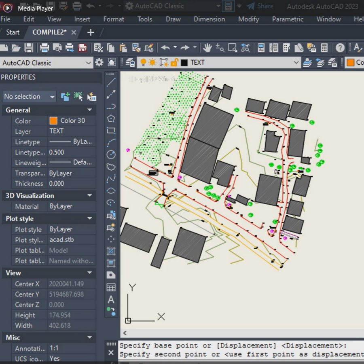364x364 pixels.
Task: Select the Multiline Text A tool
Action: click(111, 299)
